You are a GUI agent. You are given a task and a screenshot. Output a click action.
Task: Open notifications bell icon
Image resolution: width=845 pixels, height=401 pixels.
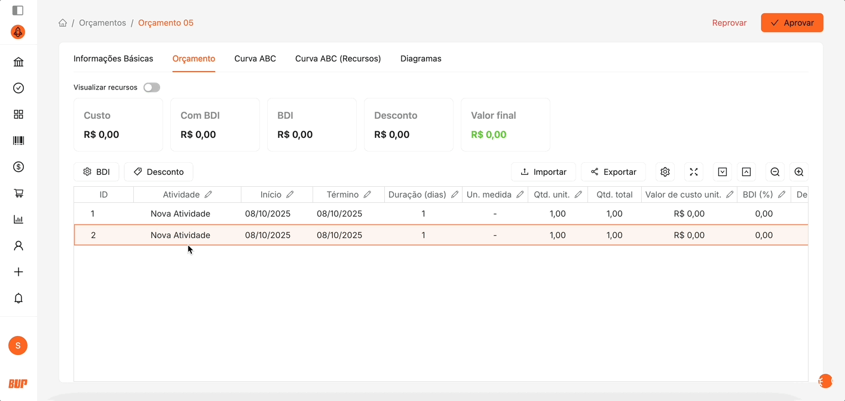(x=19, y=298)
